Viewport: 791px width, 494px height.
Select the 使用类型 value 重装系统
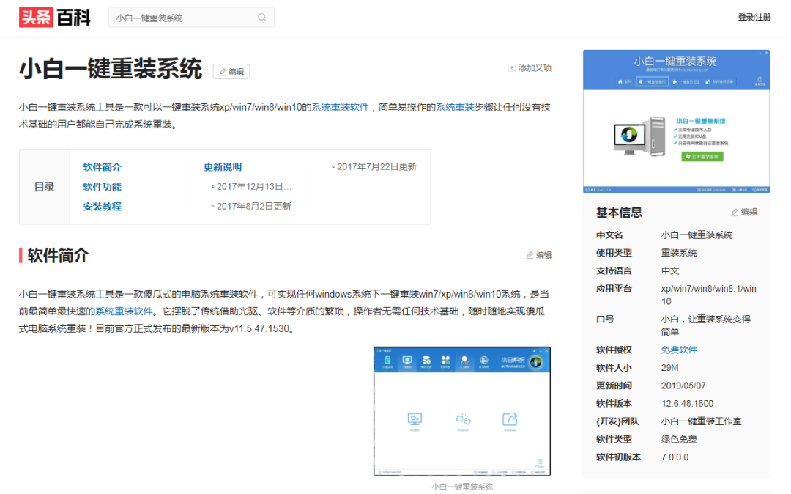click(679, 253)
